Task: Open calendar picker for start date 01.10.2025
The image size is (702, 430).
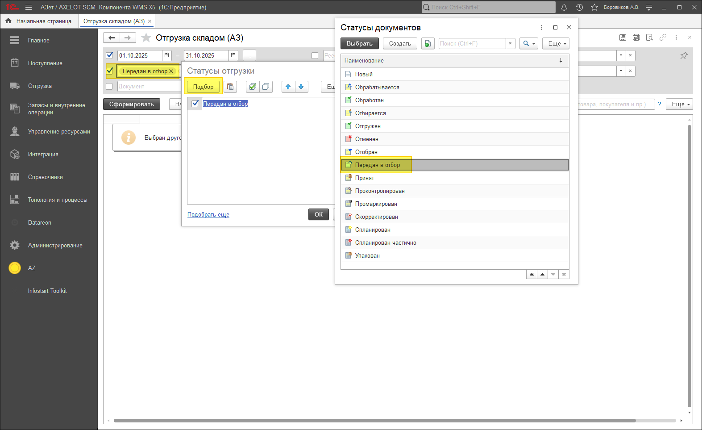Action: [x=167, y=55]
